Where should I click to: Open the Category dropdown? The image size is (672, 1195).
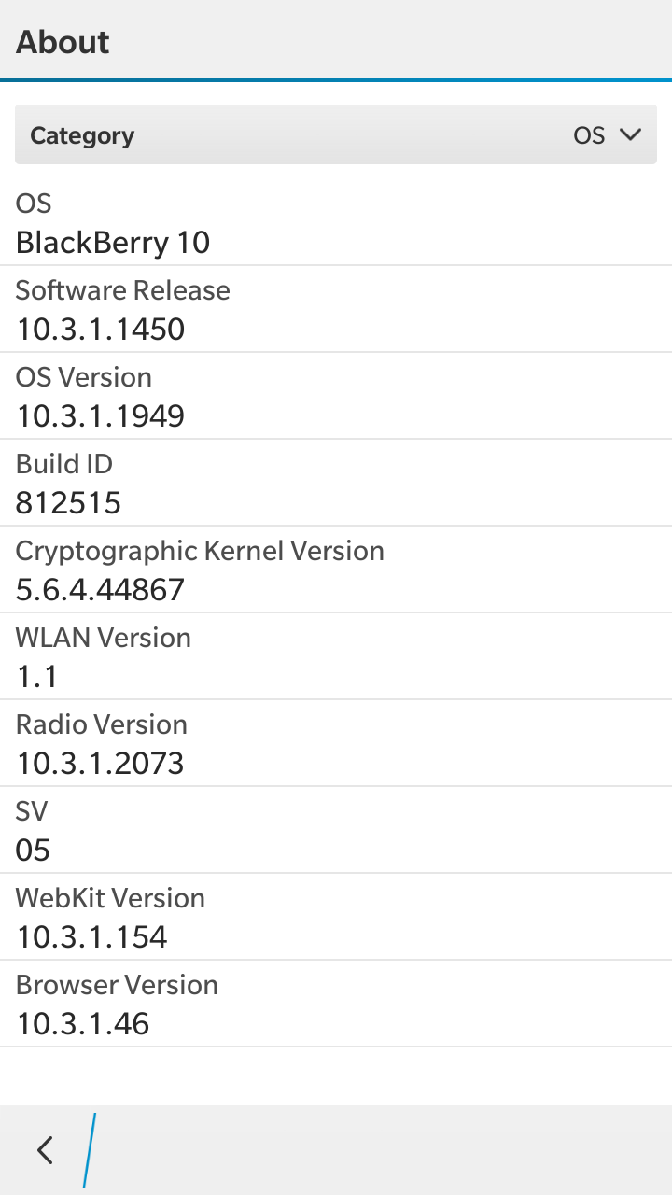click(x=336, y=135)
